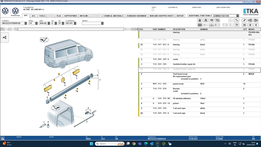The width and height of the screenshot is (261, 147).
Task: Click the double-cart transfer icon
Action: click(237, 20)
